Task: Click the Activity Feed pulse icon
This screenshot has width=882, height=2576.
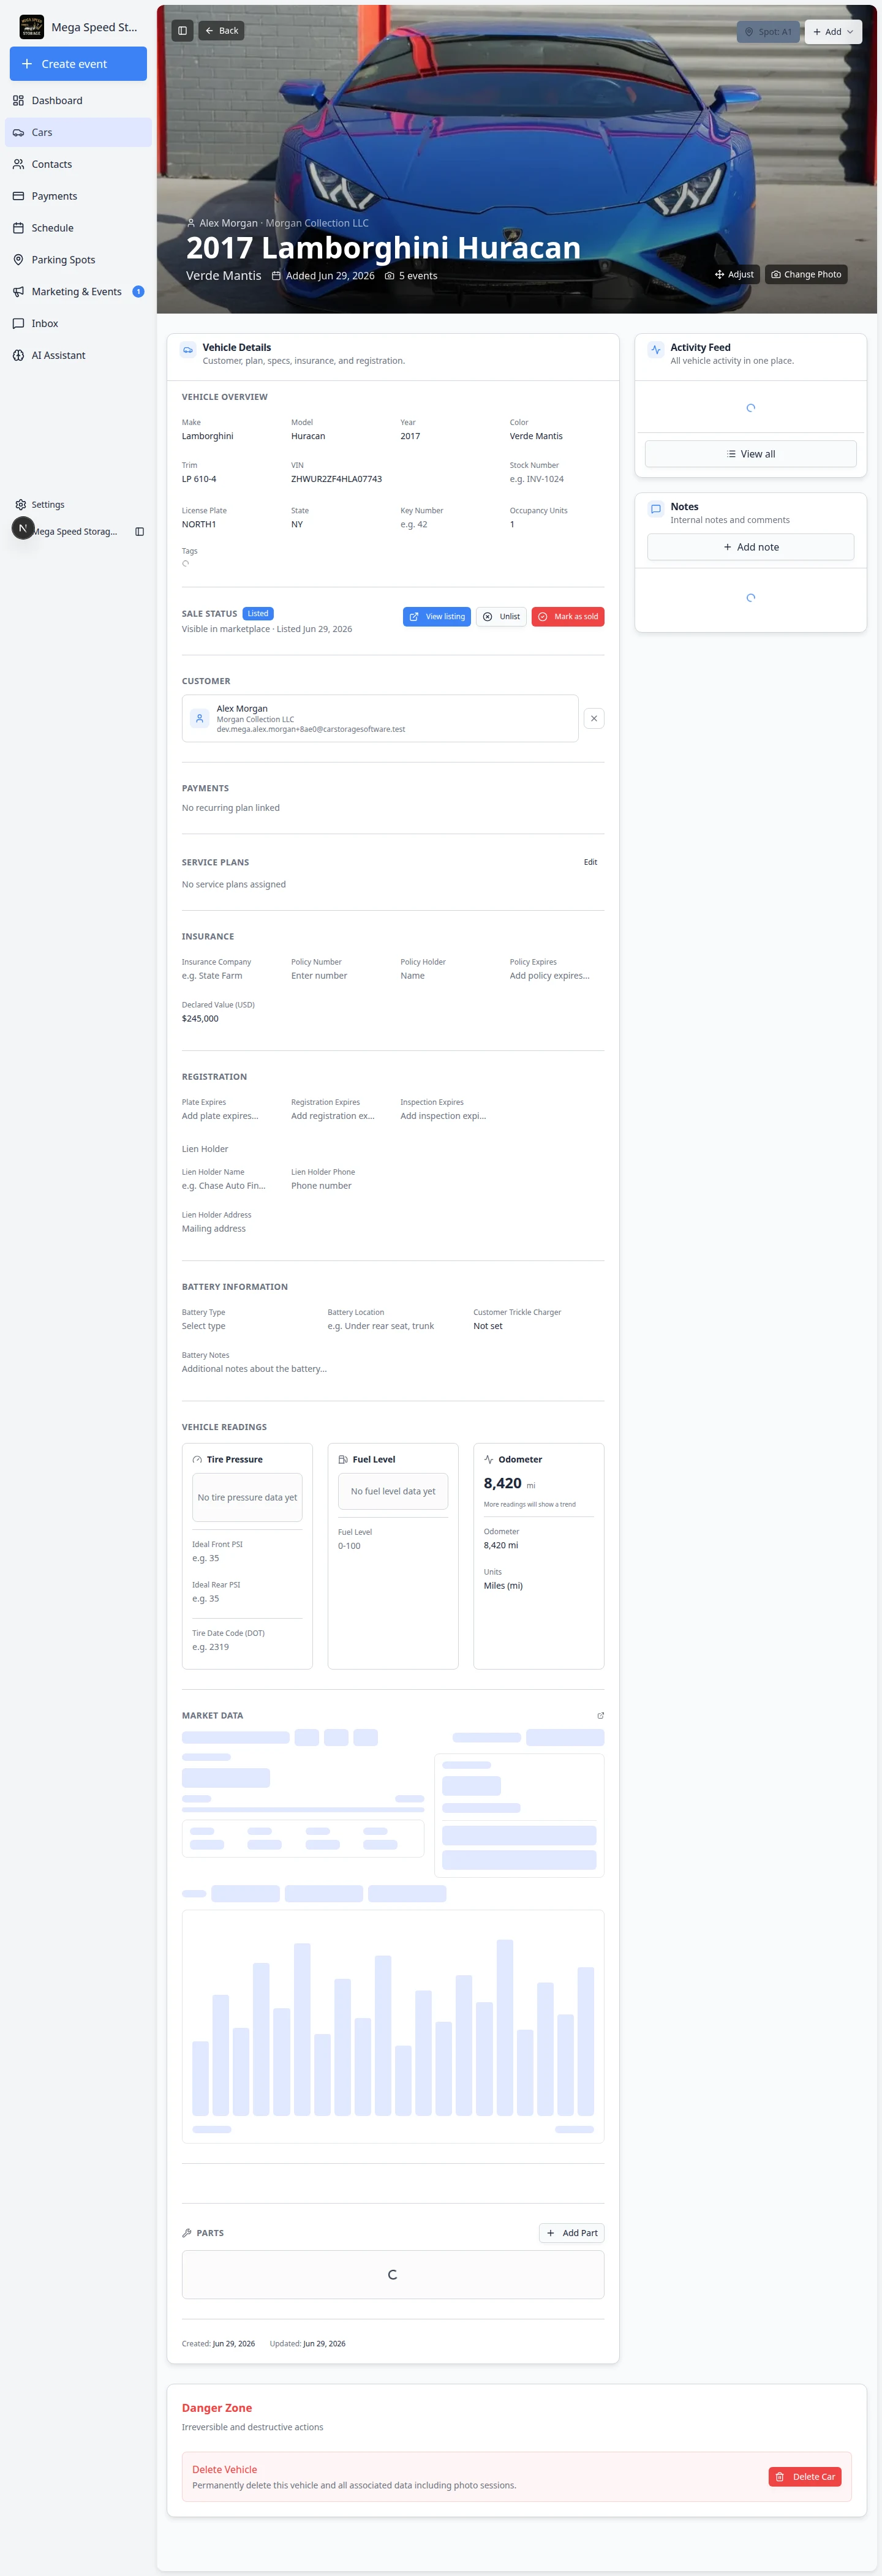Action: pyautogui.click(x=656, y=350)
